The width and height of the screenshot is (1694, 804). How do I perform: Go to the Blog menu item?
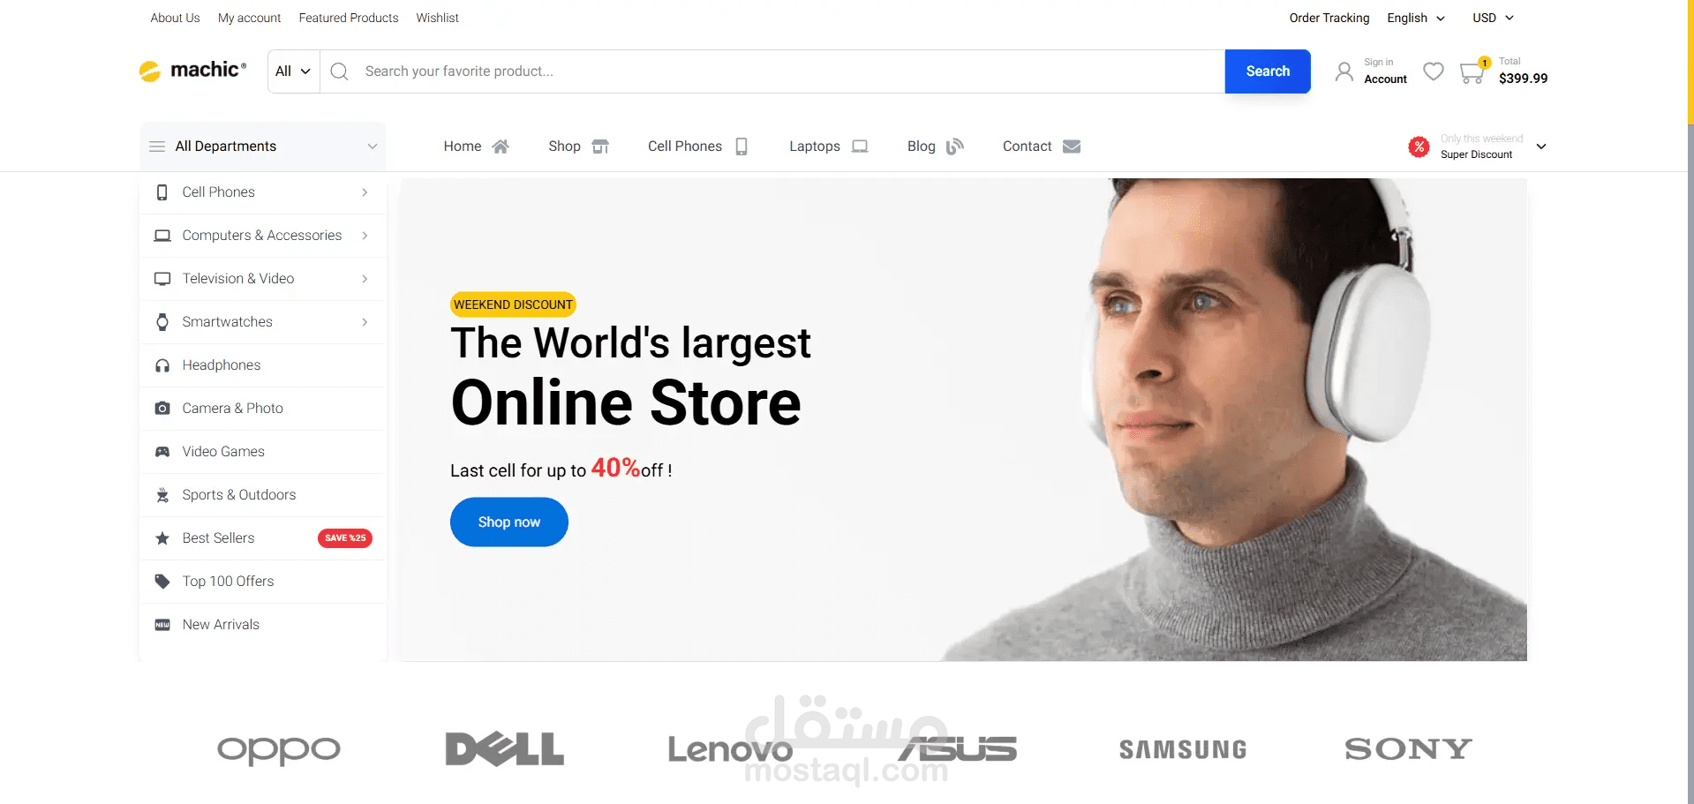click(x=936, y=147)
